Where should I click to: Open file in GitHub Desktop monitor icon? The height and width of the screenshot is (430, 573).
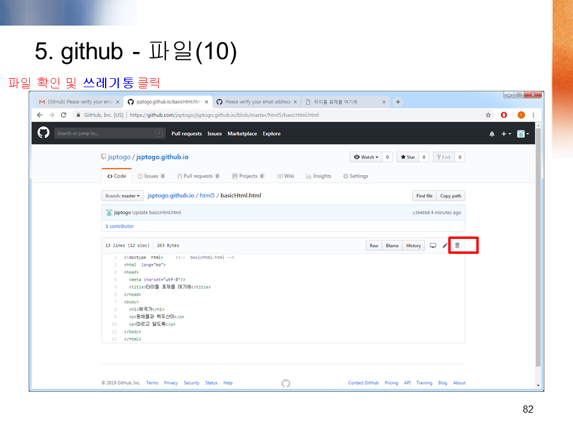pyautogui.click(x=433, y=245)
